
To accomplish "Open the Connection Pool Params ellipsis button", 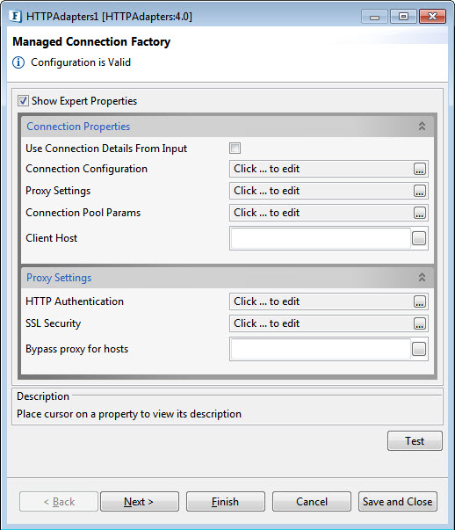I will (x=420, y=213).
